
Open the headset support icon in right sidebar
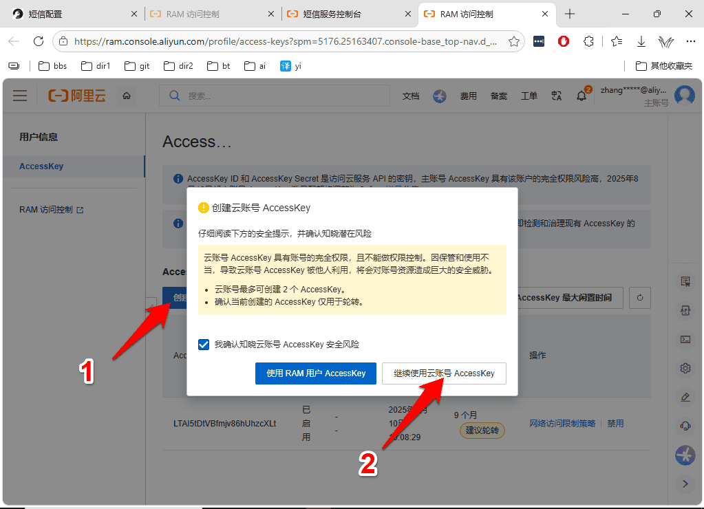(x=685, y=426)
